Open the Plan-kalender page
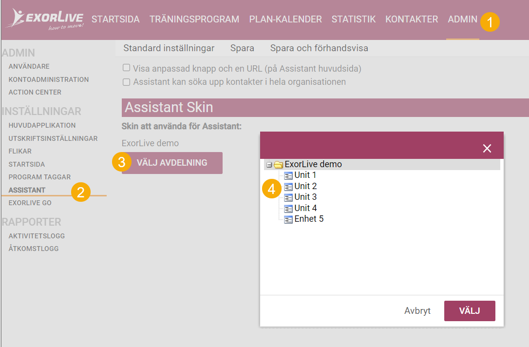Viewport: 529px width, 347px height. coord(285,19)
